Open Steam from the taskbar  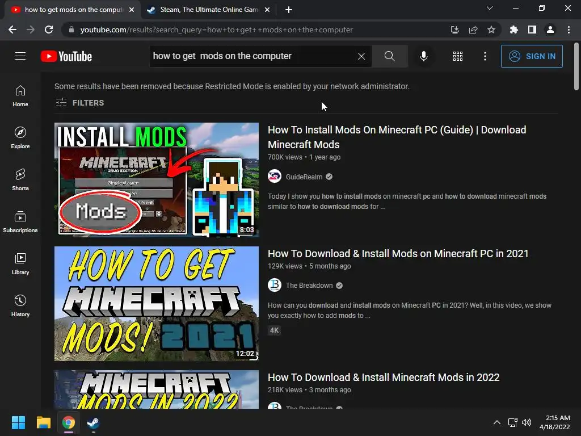pos(93,422)
